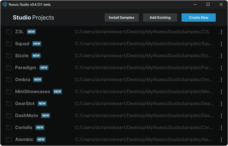Click the path ending in MyNoesisStudioSamples/Cor...
This screenshot has height=146, width=228.
[x=144, y=127]
